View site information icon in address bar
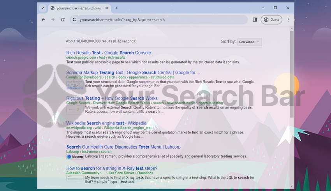Screen dimensions: 331x191 pos(74,19)
